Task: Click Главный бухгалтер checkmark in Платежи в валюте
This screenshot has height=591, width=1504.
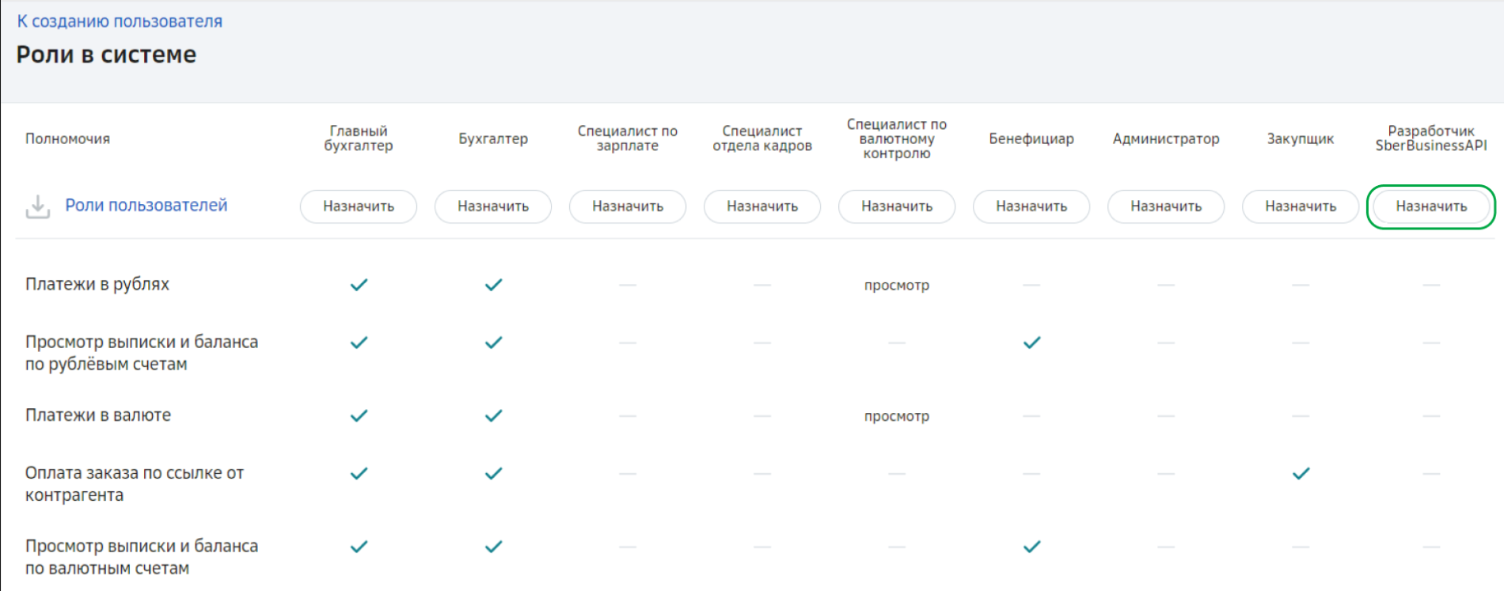Action: [x=359, y=415]
